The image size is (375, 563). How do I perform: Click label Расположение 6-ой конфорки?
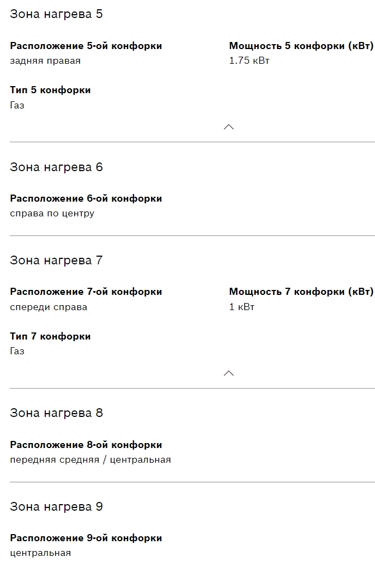tap(86, 198)
